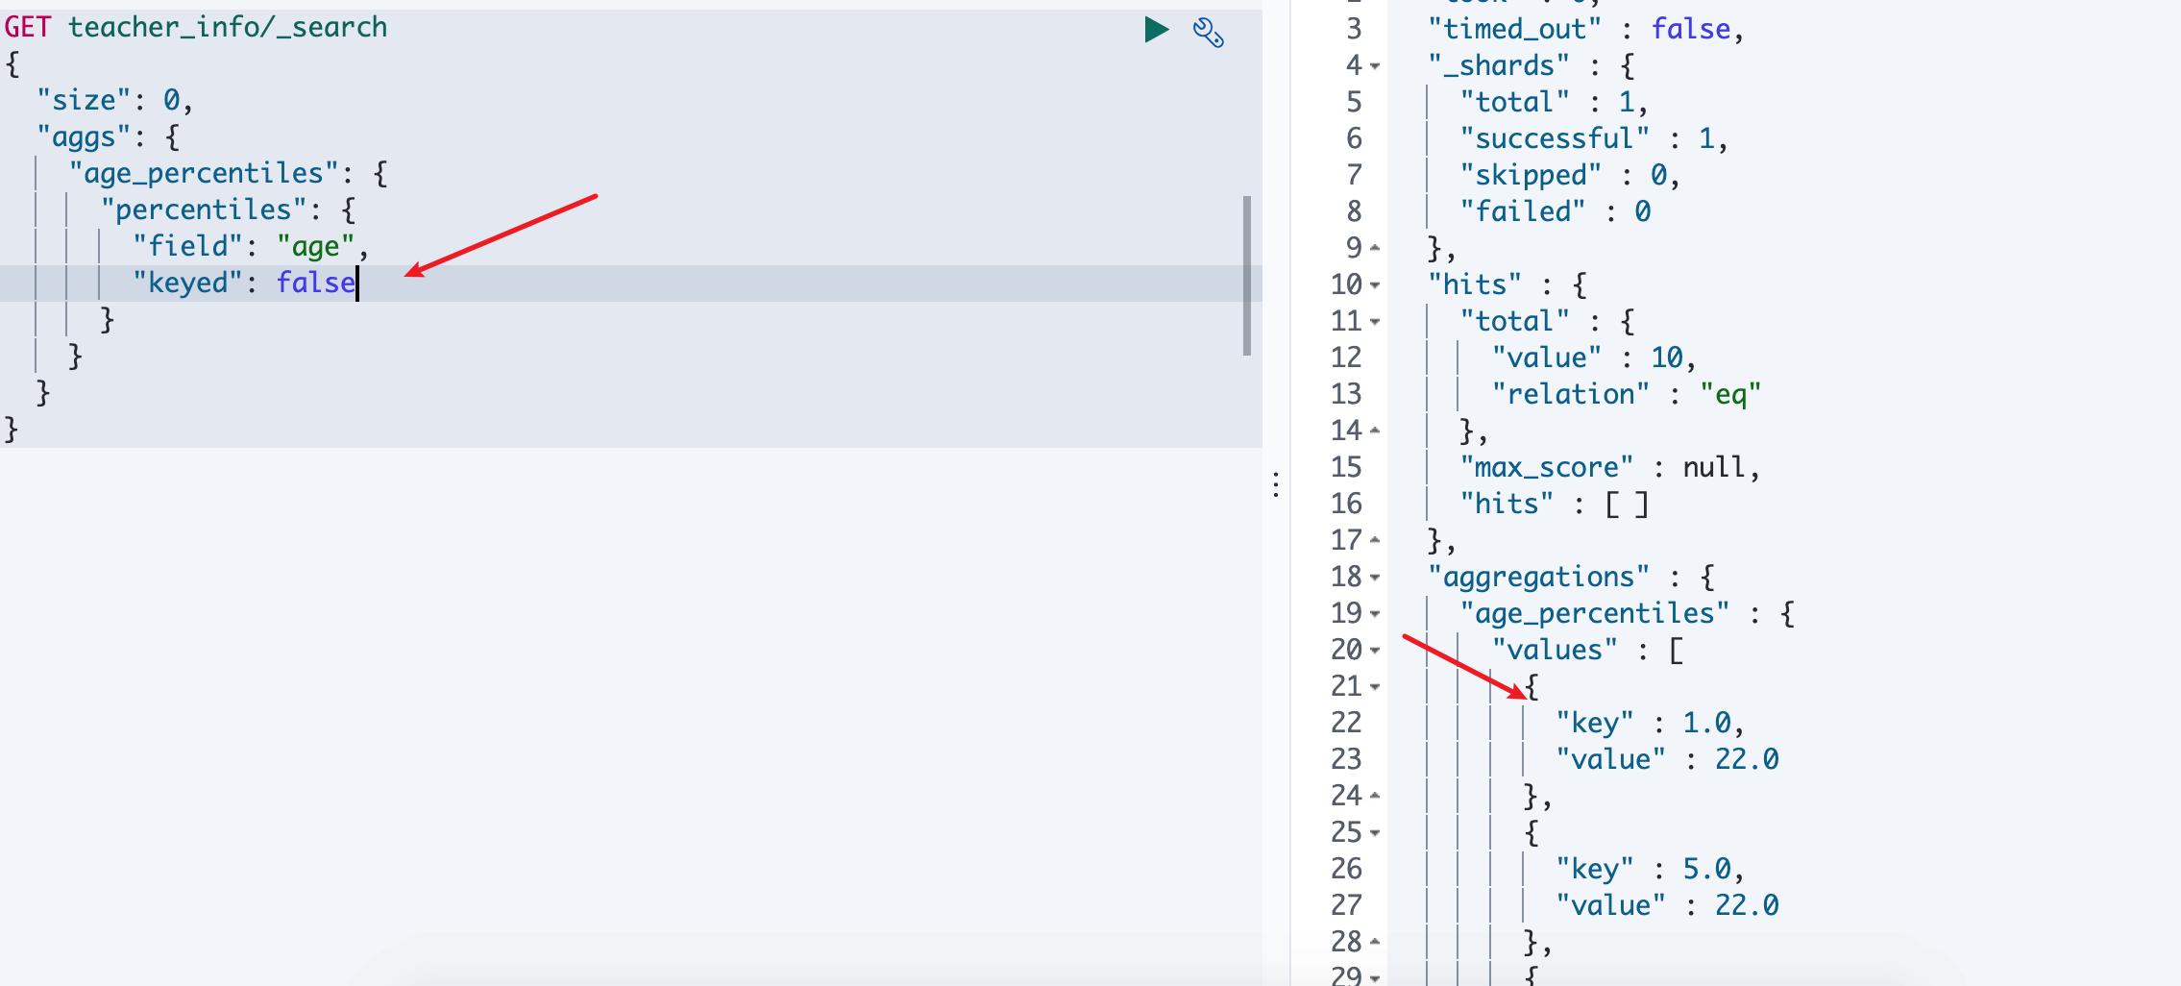
Task: Click the "size": 0 line
Action: pos(114,100)
